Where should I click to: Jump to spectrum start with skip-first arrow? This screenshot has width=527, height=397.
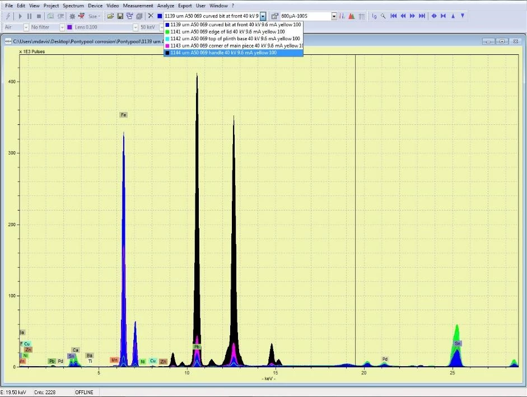click(394, 16)
